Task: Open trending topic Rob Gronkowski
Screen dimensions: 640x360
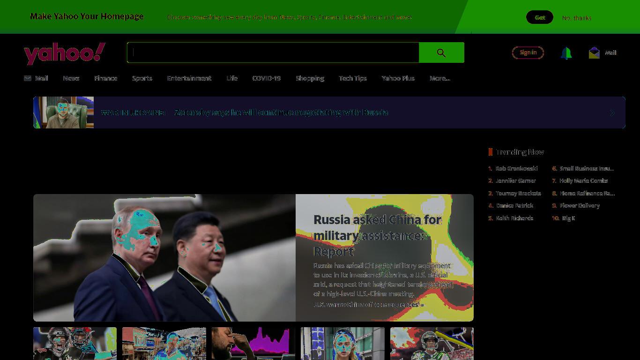Action: click(517, 168)
